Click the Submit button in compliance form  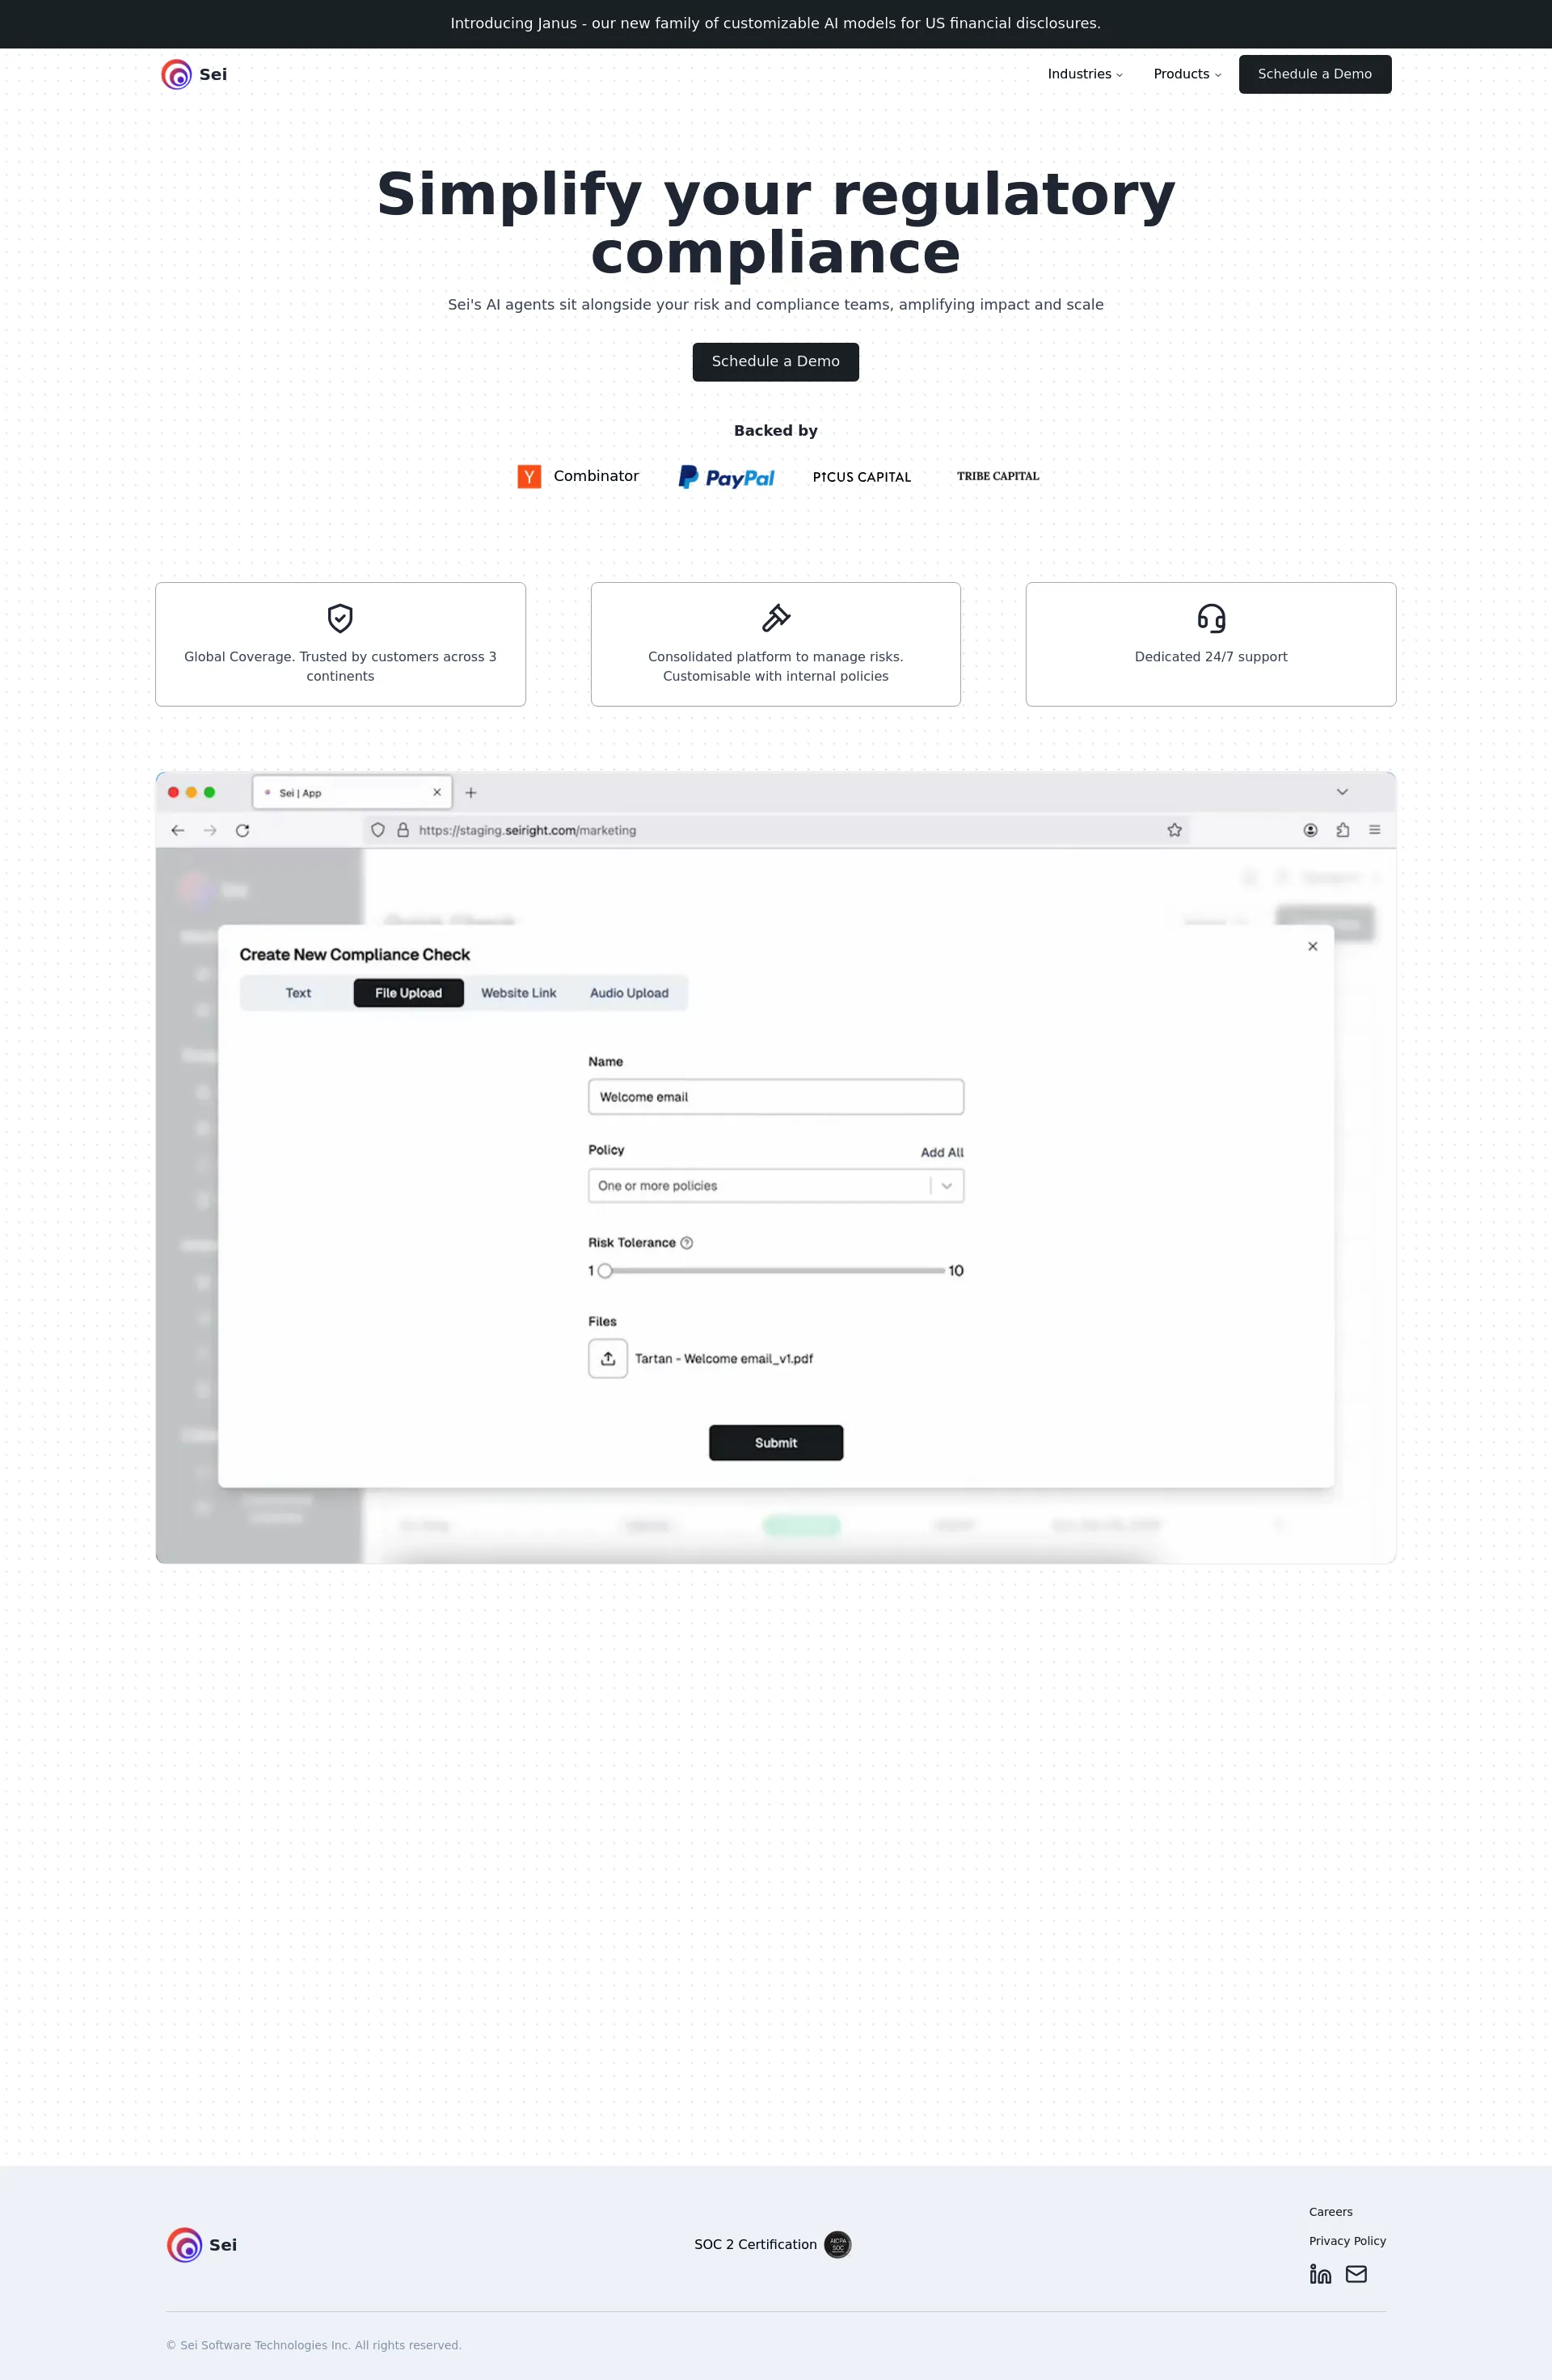775,1441
